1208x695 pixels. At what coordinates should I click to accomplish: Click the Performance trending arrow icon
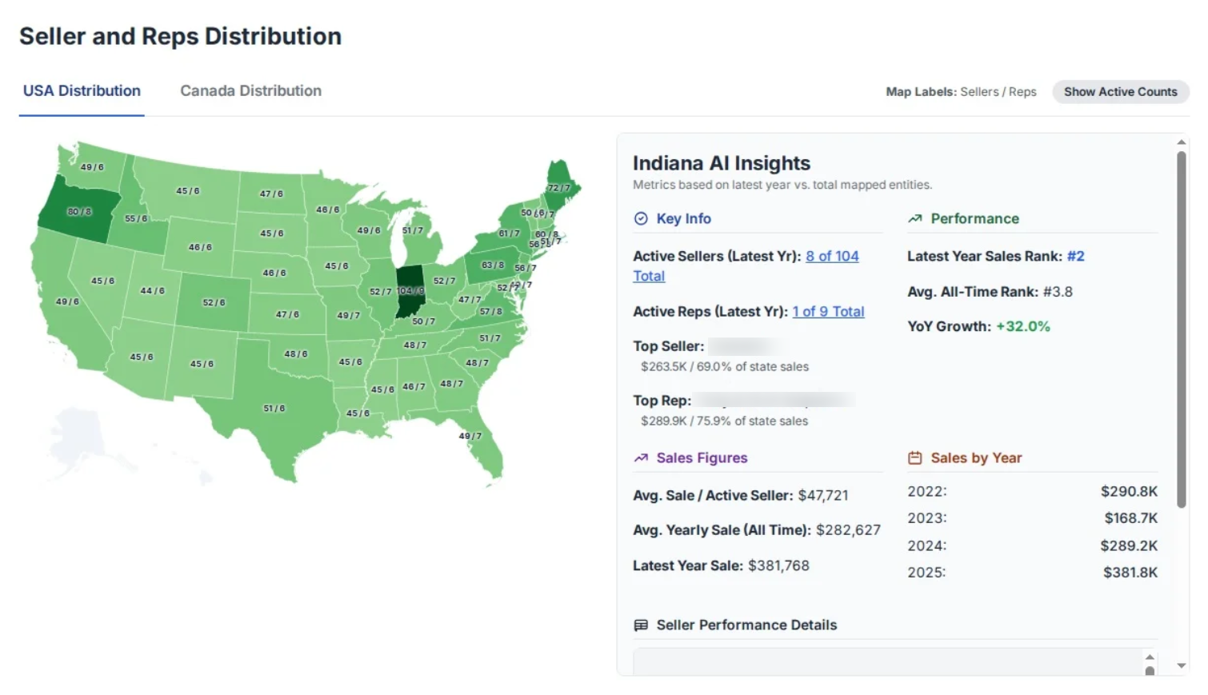pos(914,218)
